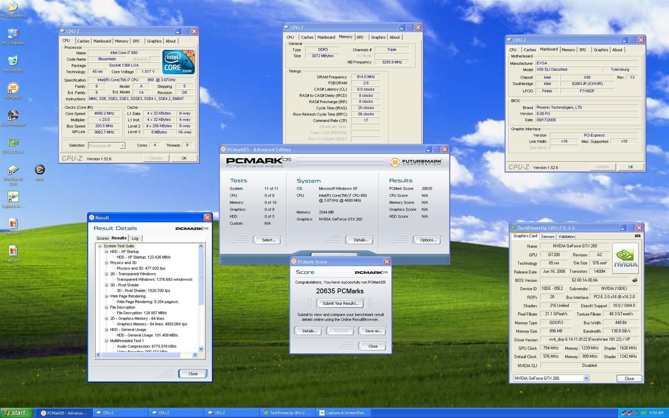The image size is (669, 418).
Task: Click the "20635 PCMarks" score text
Action: (340, 291)
